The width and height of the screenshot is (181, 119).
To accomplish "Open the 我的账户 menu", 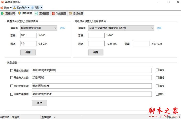I will [x=21, y=8].
